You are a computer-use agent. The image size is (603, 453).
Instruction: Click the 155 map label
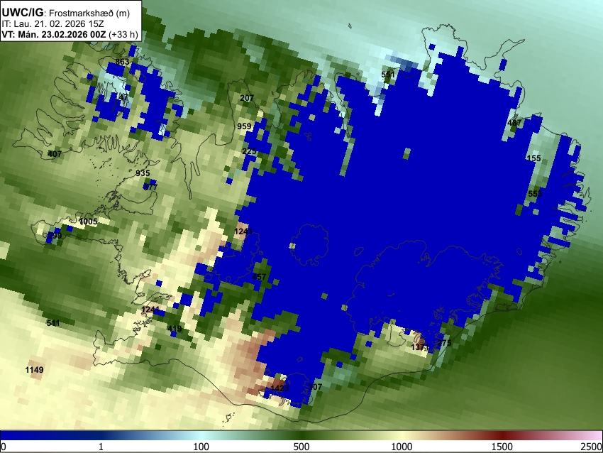tap(533, 158)
